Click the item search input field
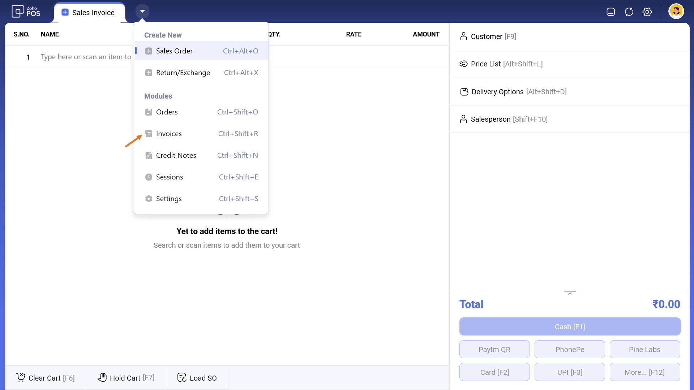Screen dimensions: 694x390 [86, 57]
